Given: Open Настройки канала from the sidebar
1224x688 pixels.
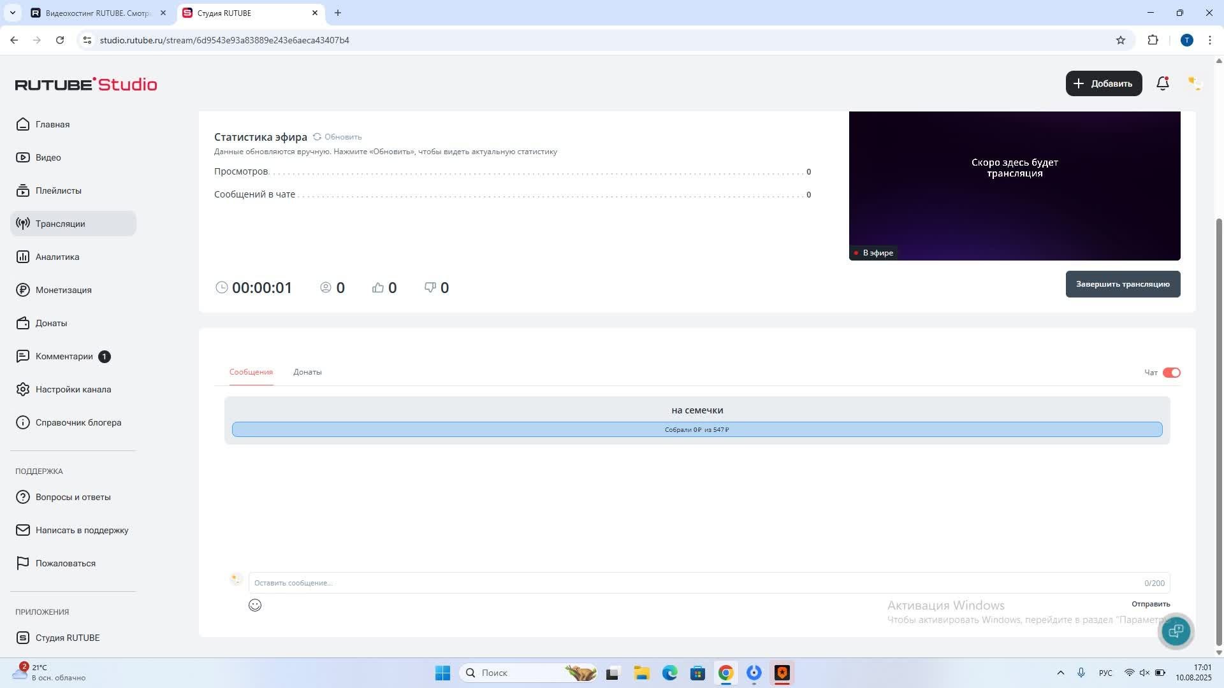Looking at the screenshot, I should (73, 389).
